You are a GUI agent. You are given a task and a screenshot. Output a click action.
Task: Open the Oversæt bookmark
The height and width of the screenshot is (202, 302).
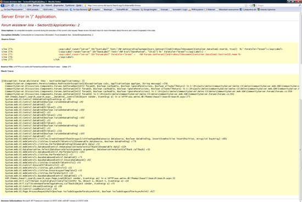[163, 9]
